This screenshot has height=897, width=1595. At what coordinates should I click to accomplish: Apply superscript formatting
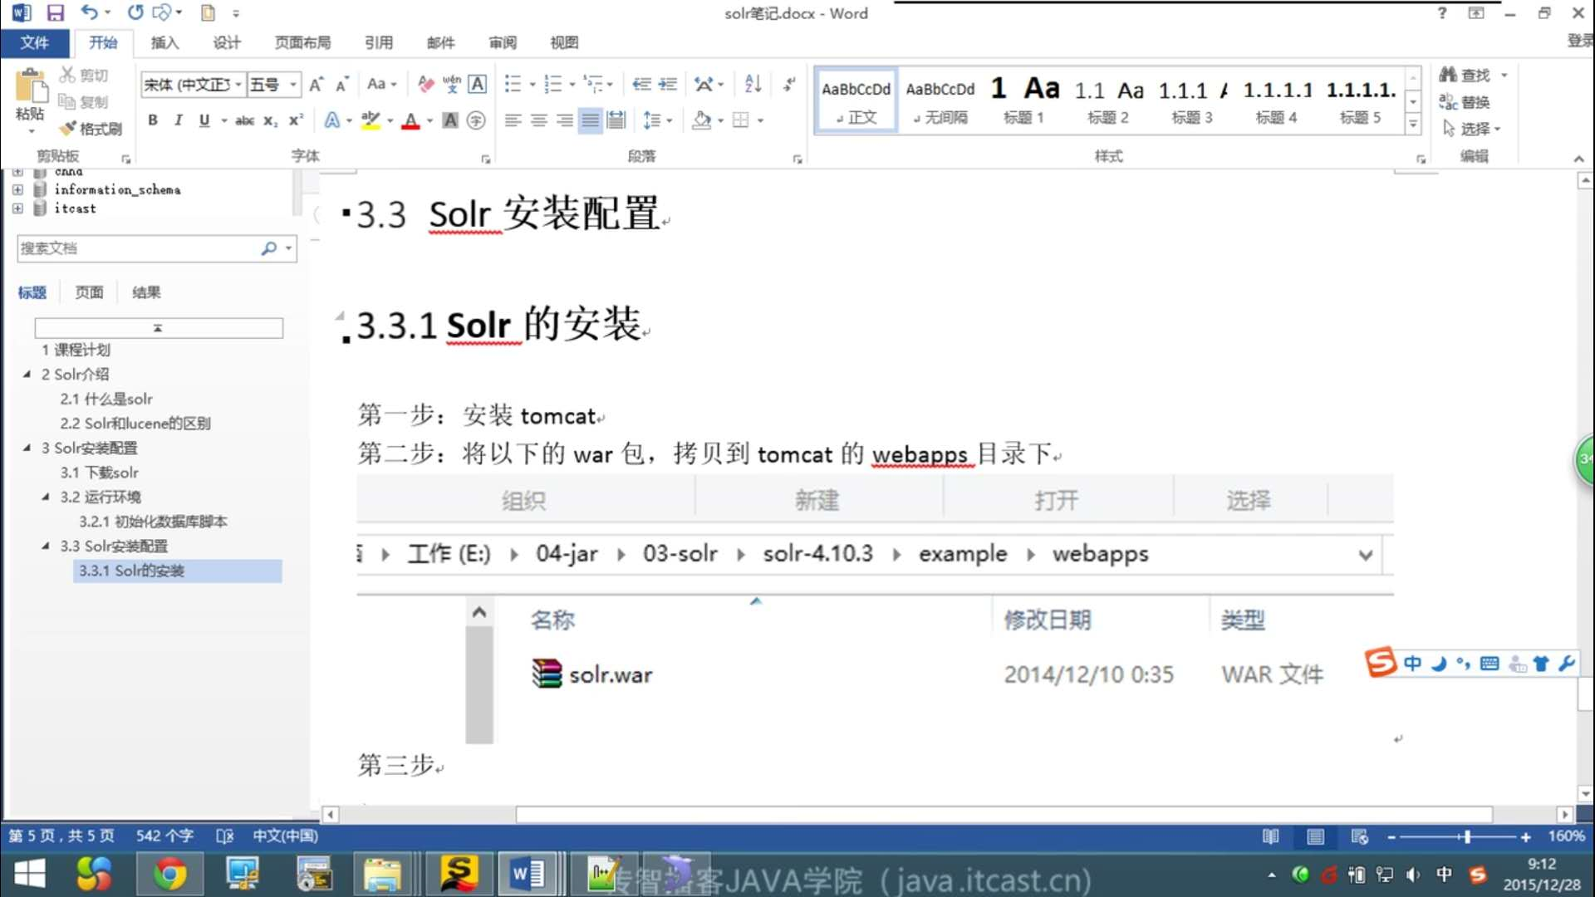296,120
